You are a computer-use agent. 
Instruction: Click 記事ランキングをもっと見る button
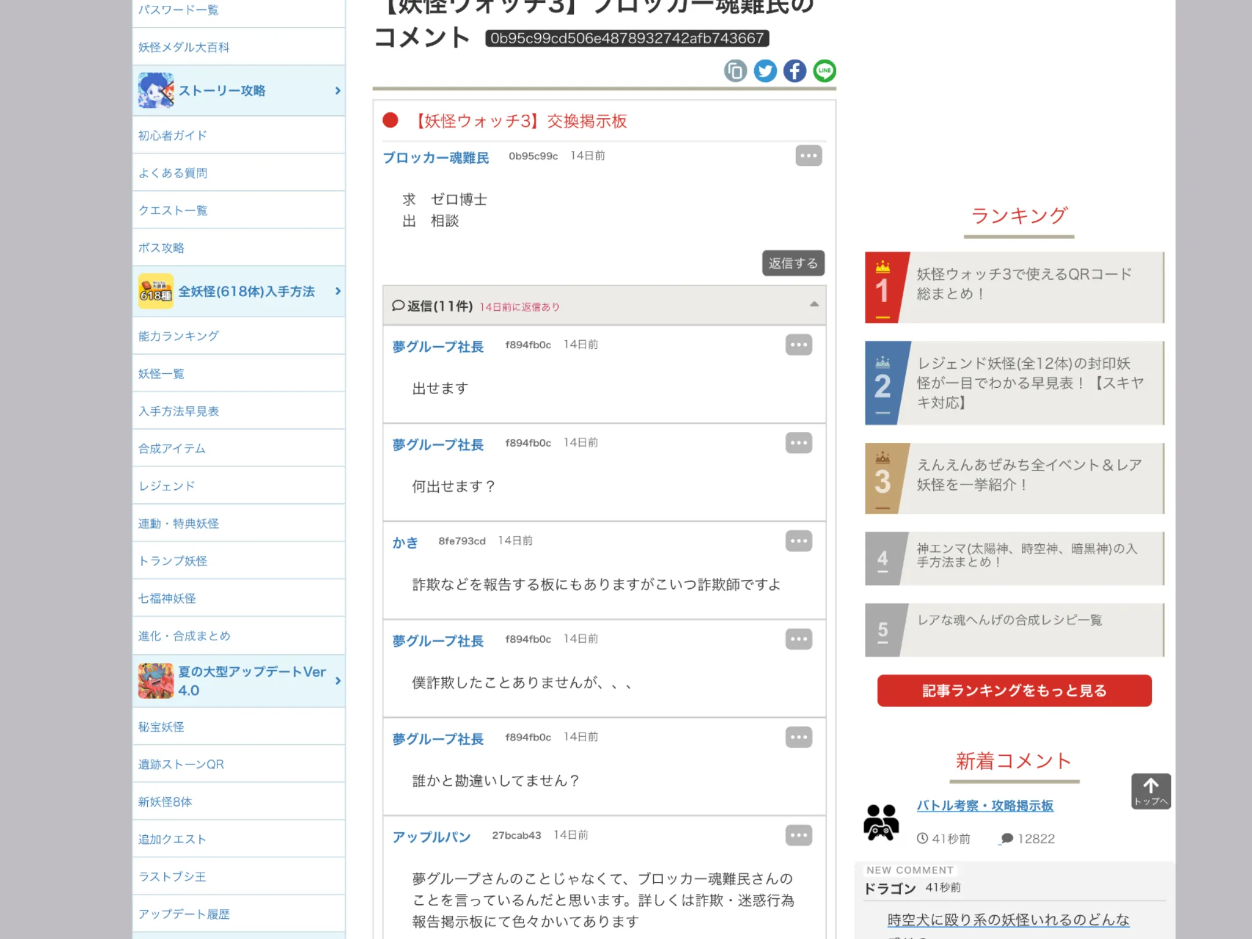click(x=1014, y=690)
